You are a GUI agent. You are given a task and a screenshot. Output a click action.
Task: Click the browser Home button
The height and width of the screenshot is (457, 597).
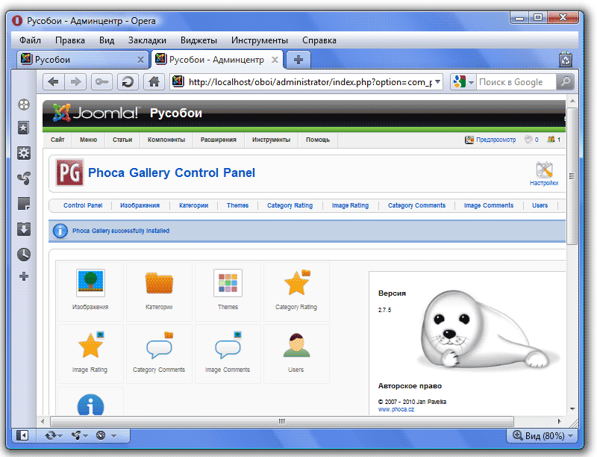(x=153, y=81)
